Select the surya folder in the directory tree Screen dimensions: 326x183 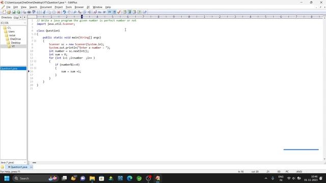pos(11,35)
